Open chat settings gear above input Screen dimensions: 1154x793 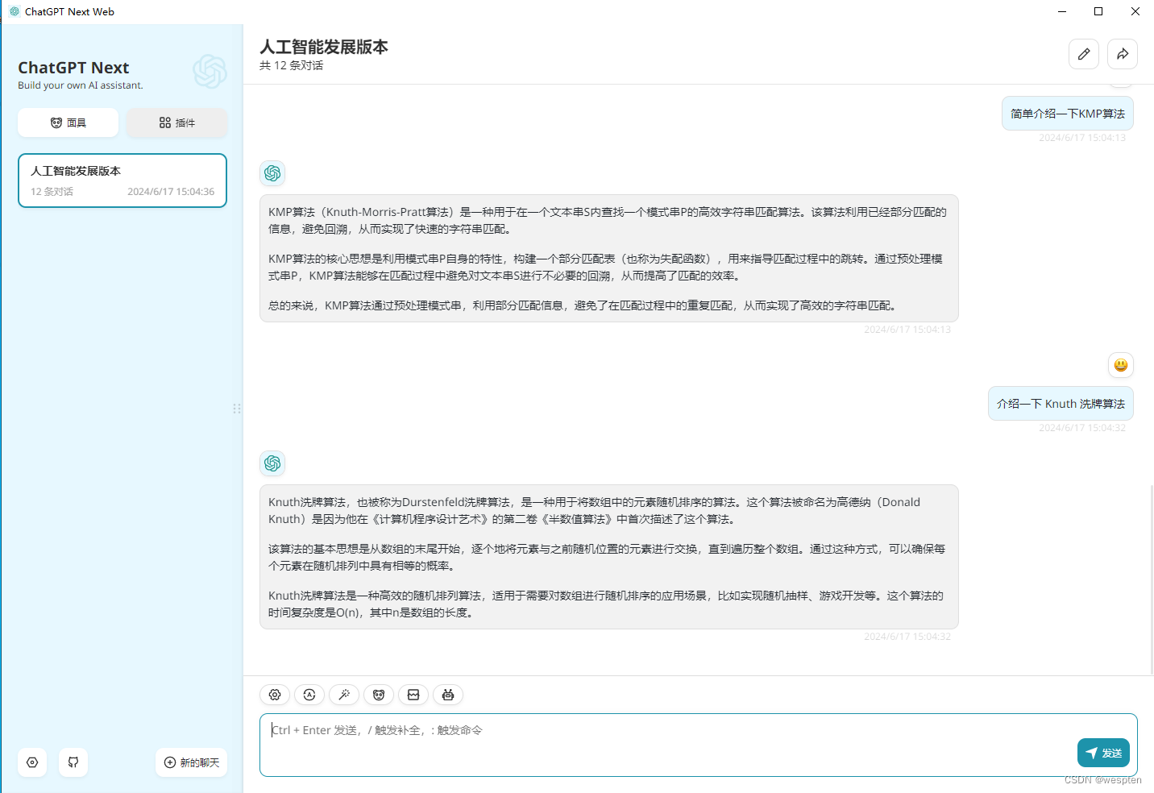(275, 695)
